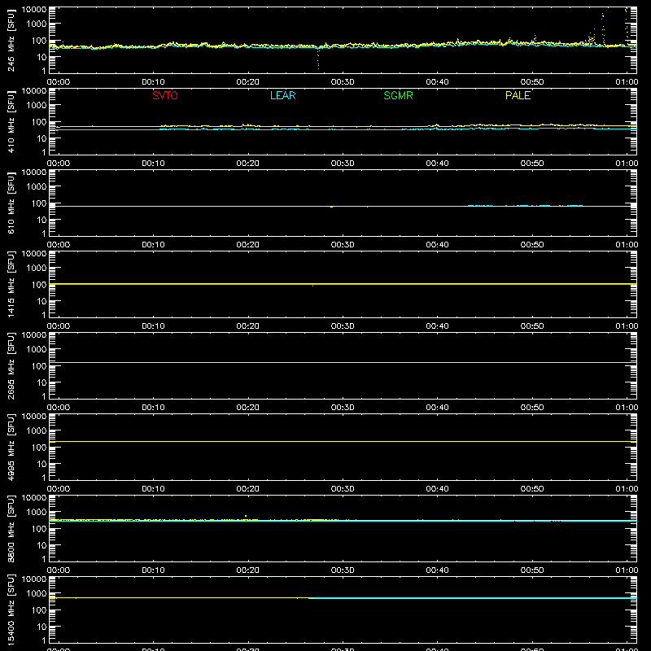Select the 245 MHz [SFU] axis title
Screen dimensions: 651x651
click(11, 40)
